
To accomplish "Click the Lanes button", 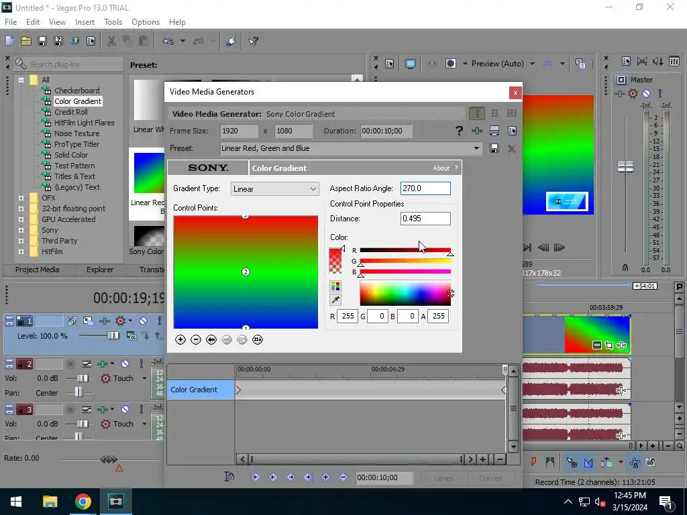I will coord(443,477).
